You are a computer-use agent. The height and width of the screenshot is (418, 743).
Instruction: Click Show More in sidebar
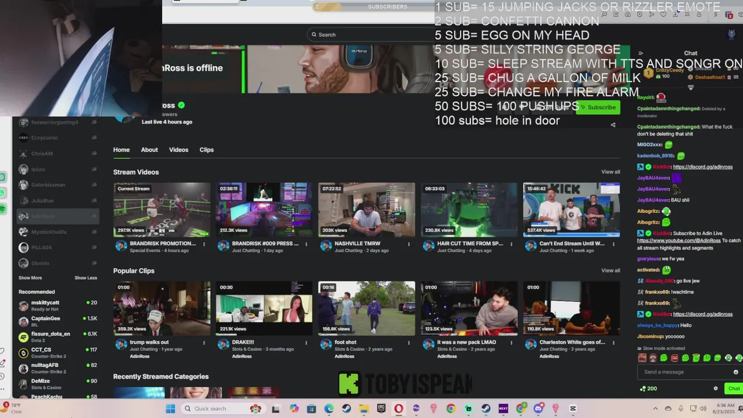pos(30,278)
